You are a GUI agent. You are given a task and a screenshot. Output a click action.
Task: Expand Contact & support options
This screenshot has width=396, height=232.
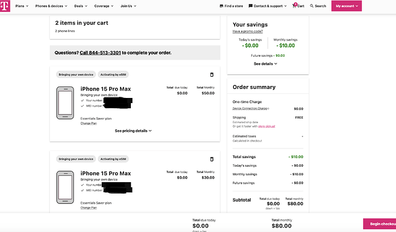tap(266, 6)
